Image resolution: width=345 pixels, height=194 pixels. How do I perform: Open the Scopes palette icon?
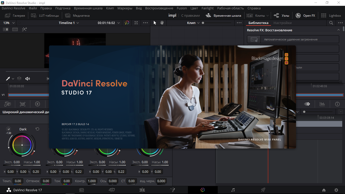point(322,104)
